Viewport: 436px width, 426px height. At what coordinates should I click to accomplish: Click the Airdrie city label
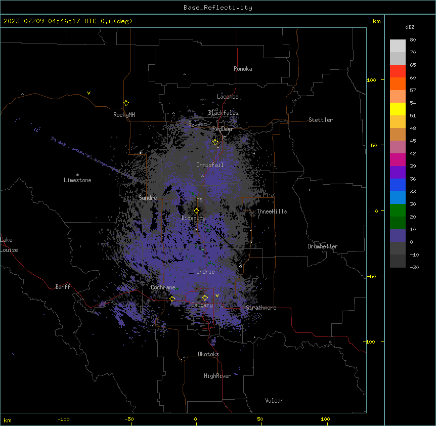click(x=204, y=272)
